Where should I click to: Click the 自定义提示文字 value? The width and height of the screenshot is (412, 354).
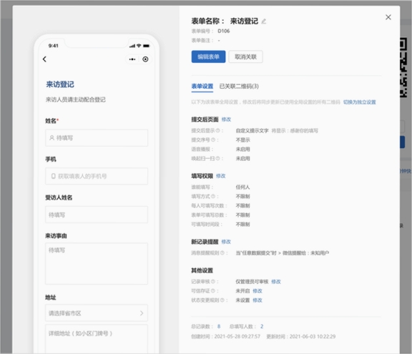[252, 131]
